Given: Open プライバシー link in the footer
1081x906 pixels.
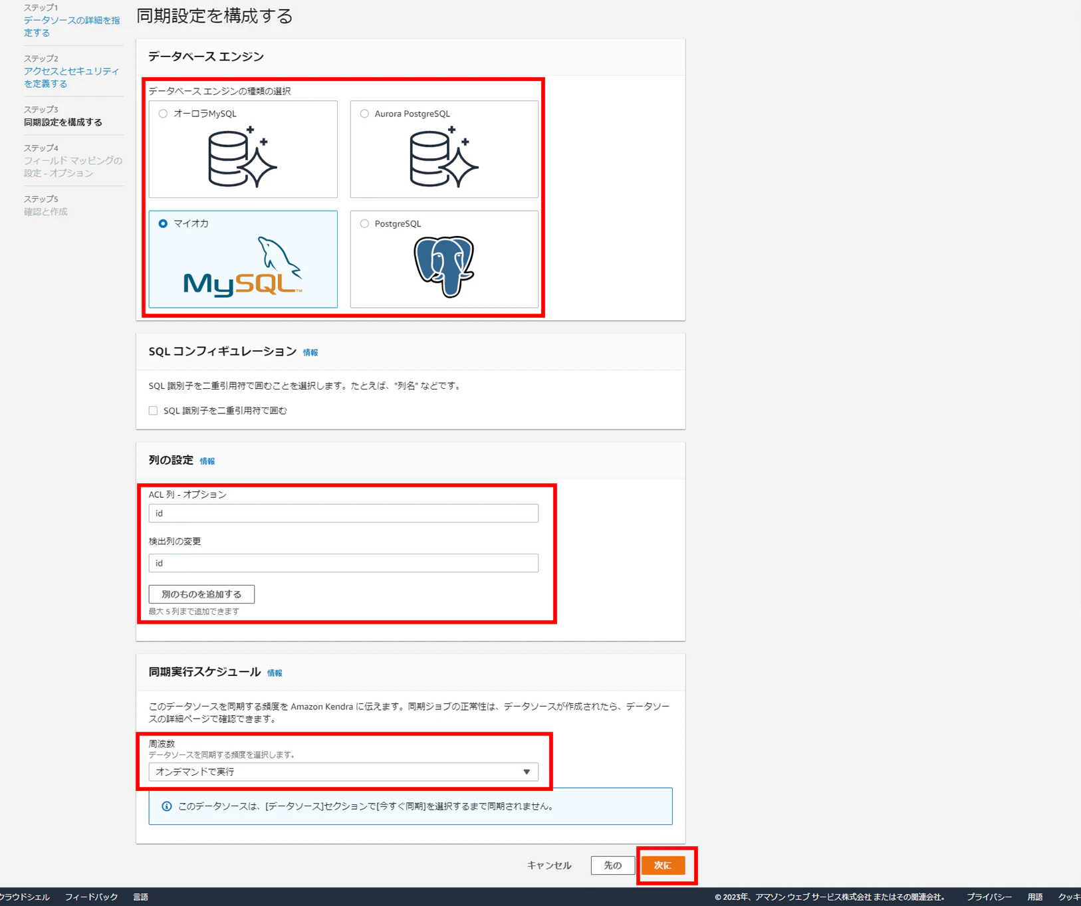Looking at the screenshot, I should pyautogui.click(x=989, y=897).
